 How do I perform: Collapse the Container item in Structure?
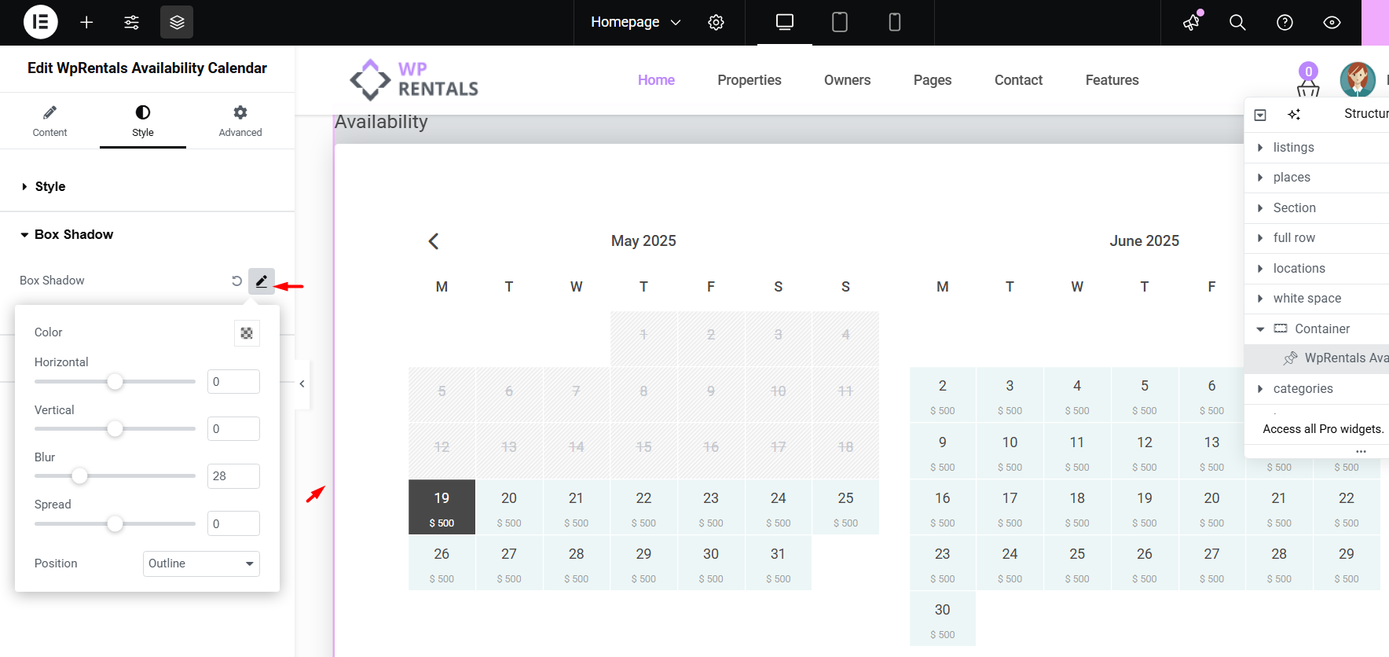(1260, 329)
